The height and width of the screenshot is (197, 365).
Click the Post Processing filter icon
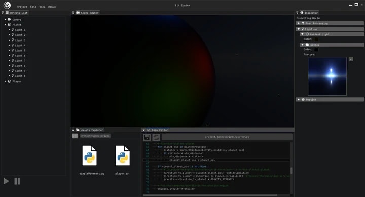pyautogui.click(x=303, y=23)
